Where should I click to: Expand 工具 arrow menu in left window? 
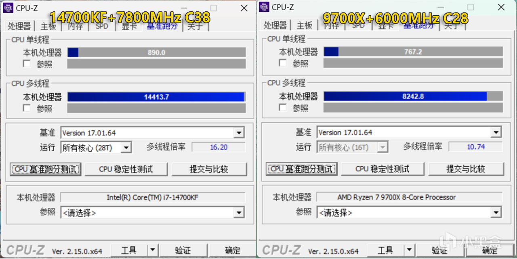pyautogui.click(x=152, y=251)
